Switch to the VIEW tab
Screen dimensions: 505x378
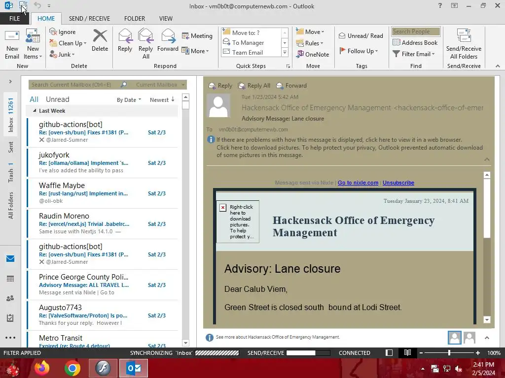(x=166, y=19)
